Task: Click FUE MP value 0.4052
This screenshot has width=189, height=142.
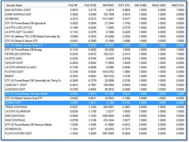Action: click(74, 14)
